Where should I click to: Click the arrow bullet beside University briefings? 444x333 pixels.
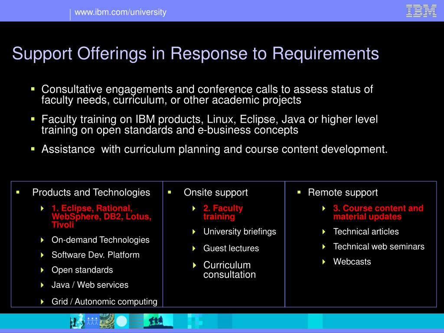pos(194,232)
